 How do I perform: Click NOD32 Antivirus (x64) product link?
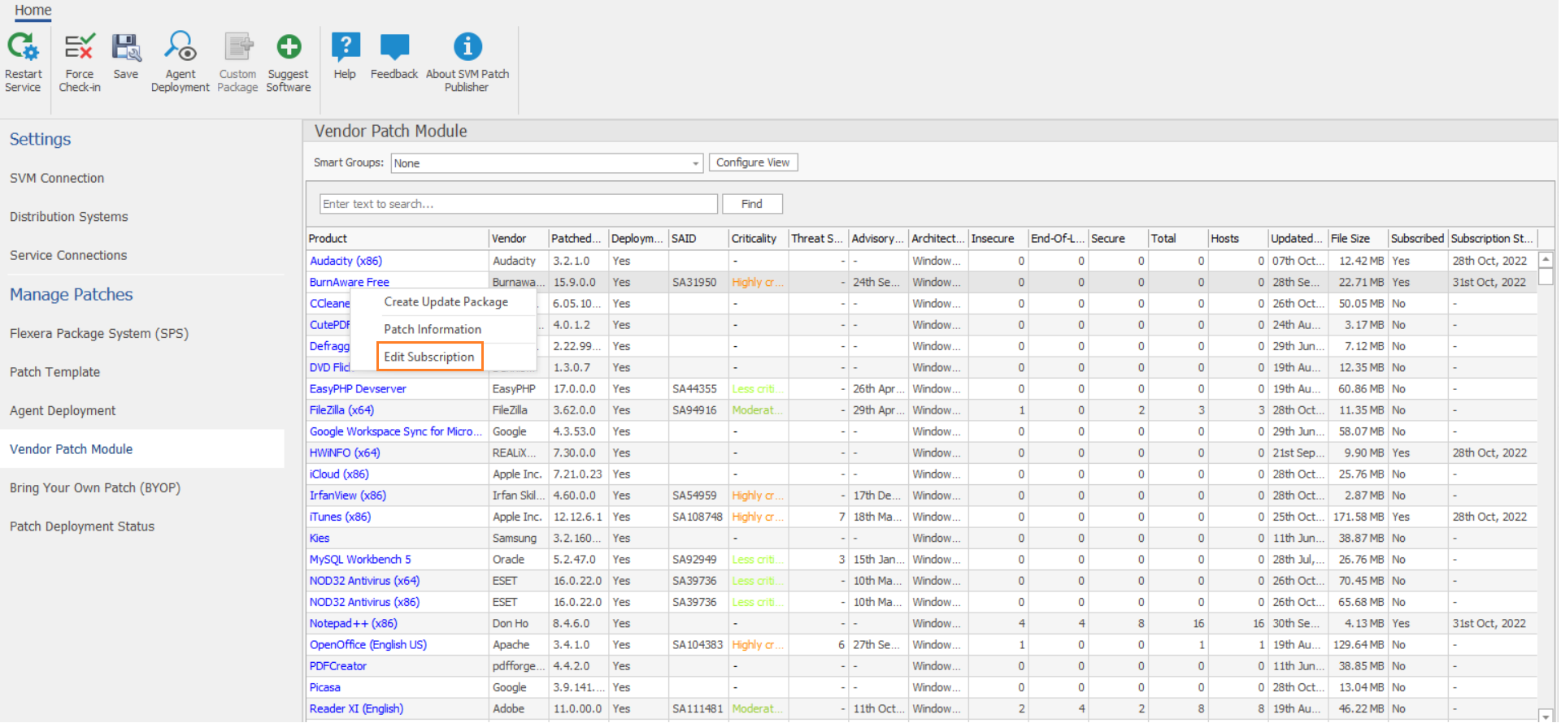click(x=364, y=581)
